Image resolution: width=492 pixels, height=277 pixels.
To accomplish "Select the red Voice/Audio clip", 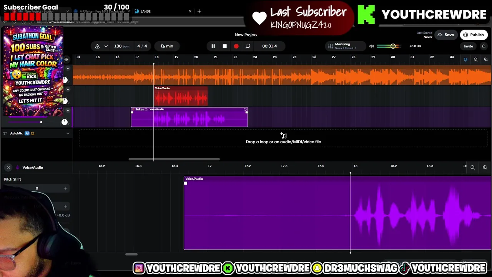I will 181,96.
